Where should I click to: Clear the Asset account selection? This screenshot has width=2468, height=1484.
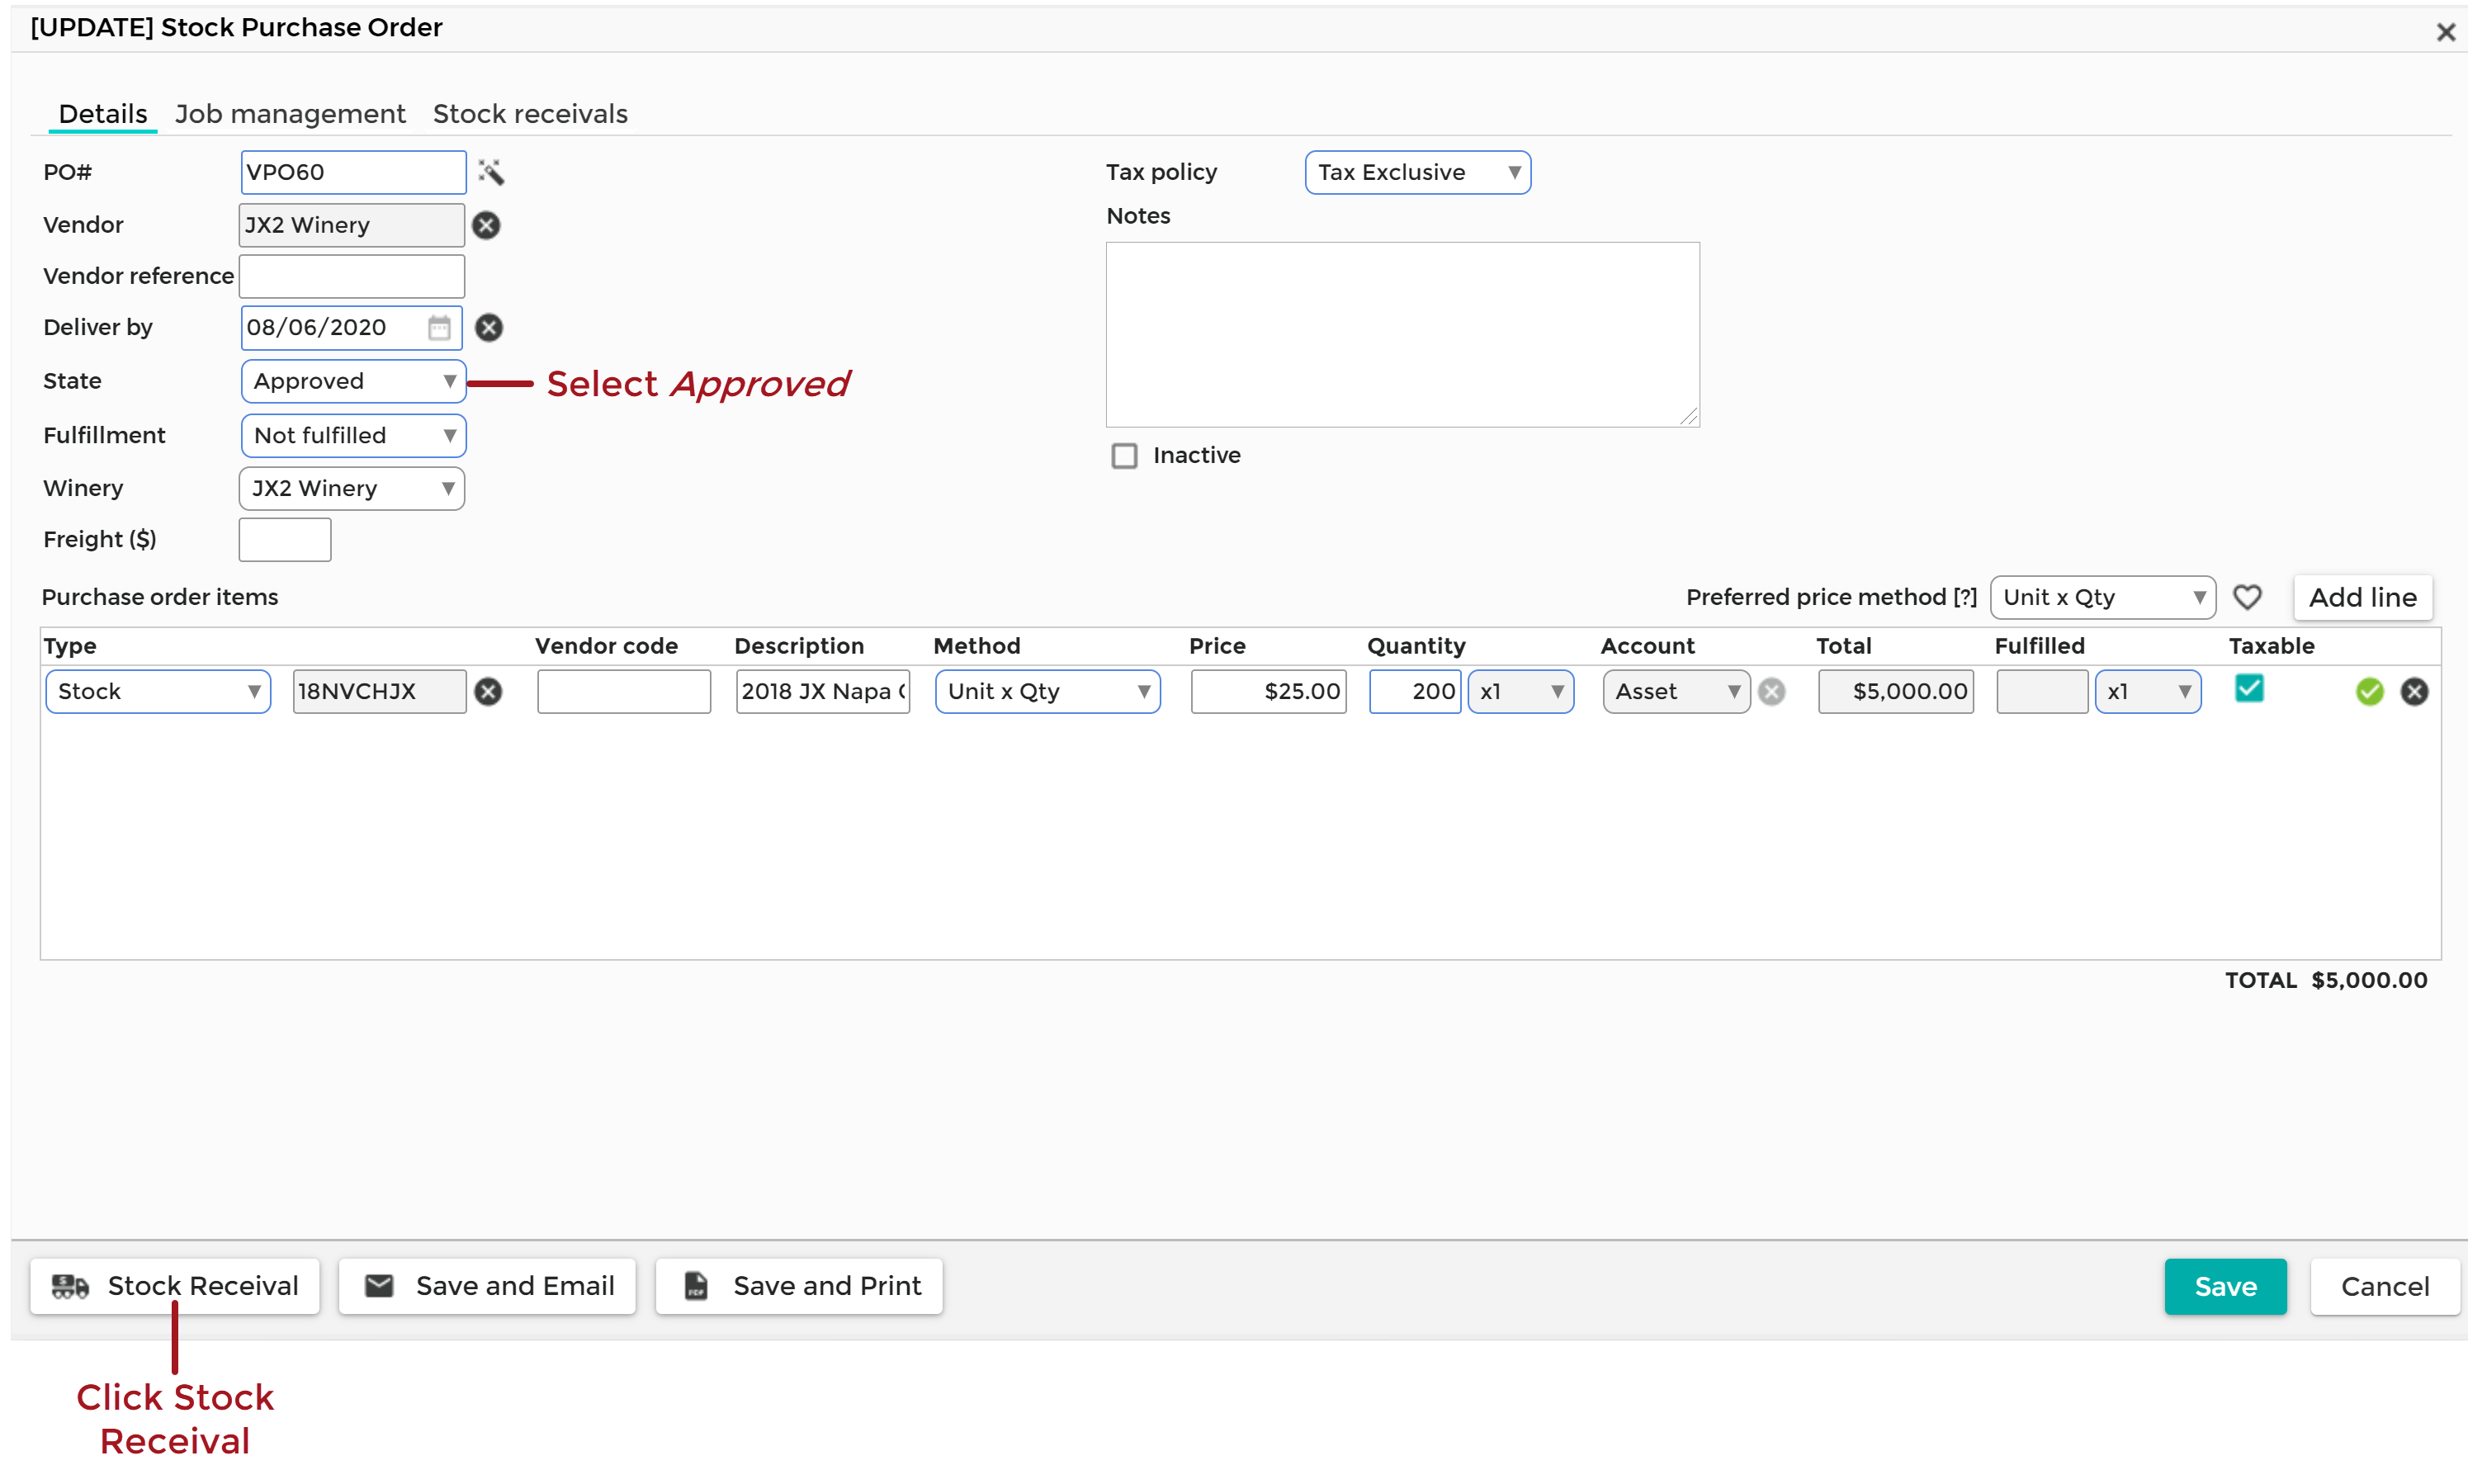[x=1771, y=691]
